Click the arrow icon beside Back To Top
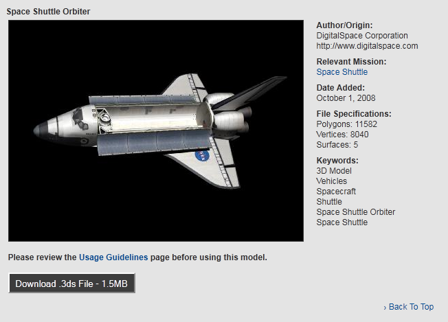The image size is (448, 322). click(385, 307)
